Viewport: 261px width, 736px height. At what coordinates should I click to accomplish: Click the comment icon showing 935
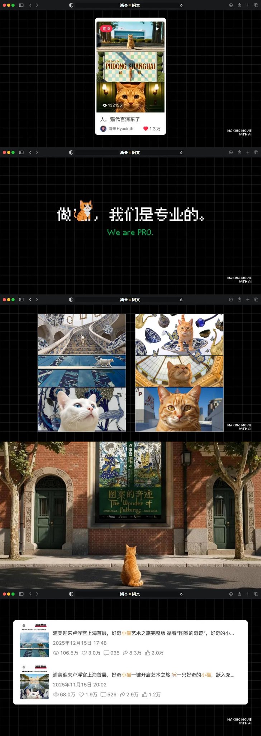[x=106, y=653]
